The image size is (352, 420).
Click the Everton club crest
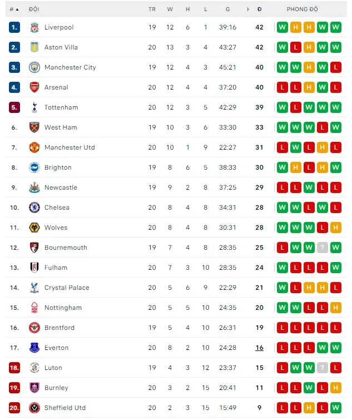click(x=34, y=348)
